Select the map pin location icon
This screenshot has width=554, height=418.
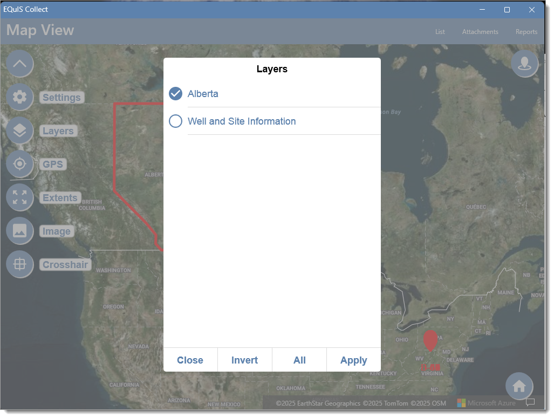click(x=525, y=64)
